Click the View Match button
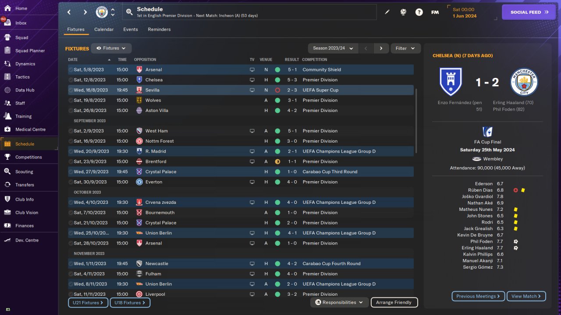 point(526,296)
